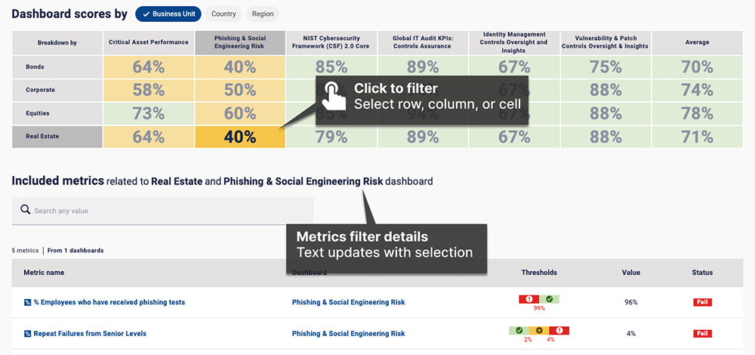
Task: Click the 'Search any value' input field
Action: [170, 211]
